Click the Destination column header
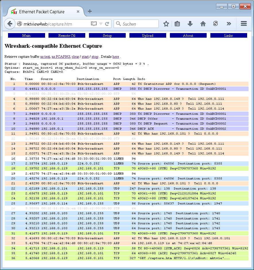The width and height of the screenshot is (254, 270). point(88,79)
